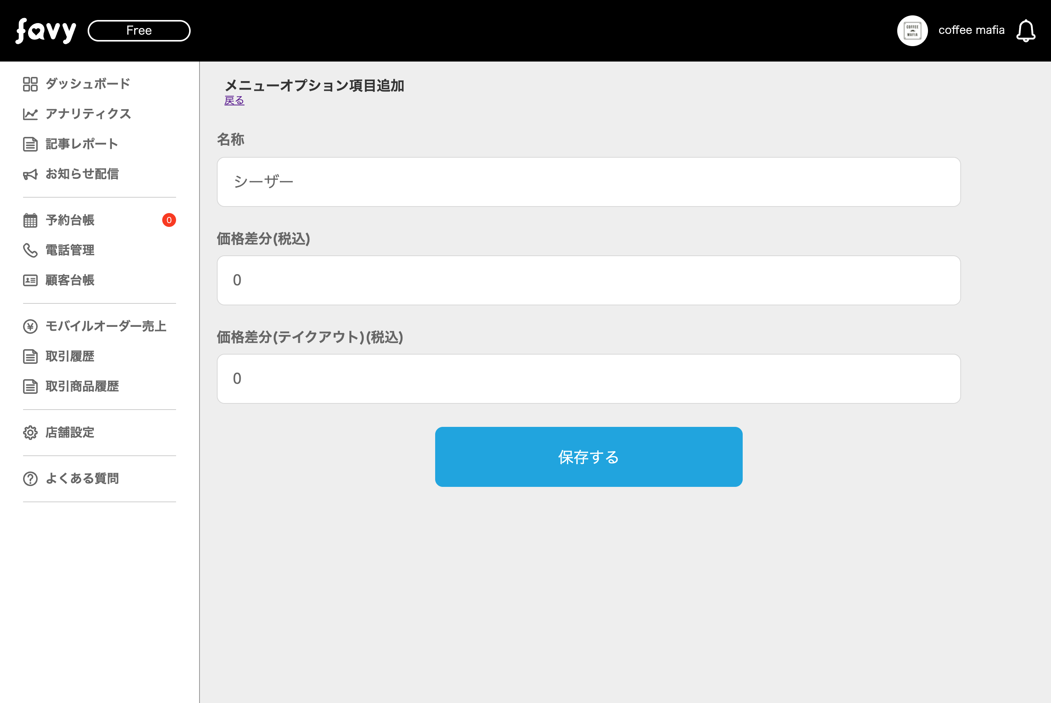Click the megaphone announcement icon
Screen dimensions: 1051x703
(30, 175)
